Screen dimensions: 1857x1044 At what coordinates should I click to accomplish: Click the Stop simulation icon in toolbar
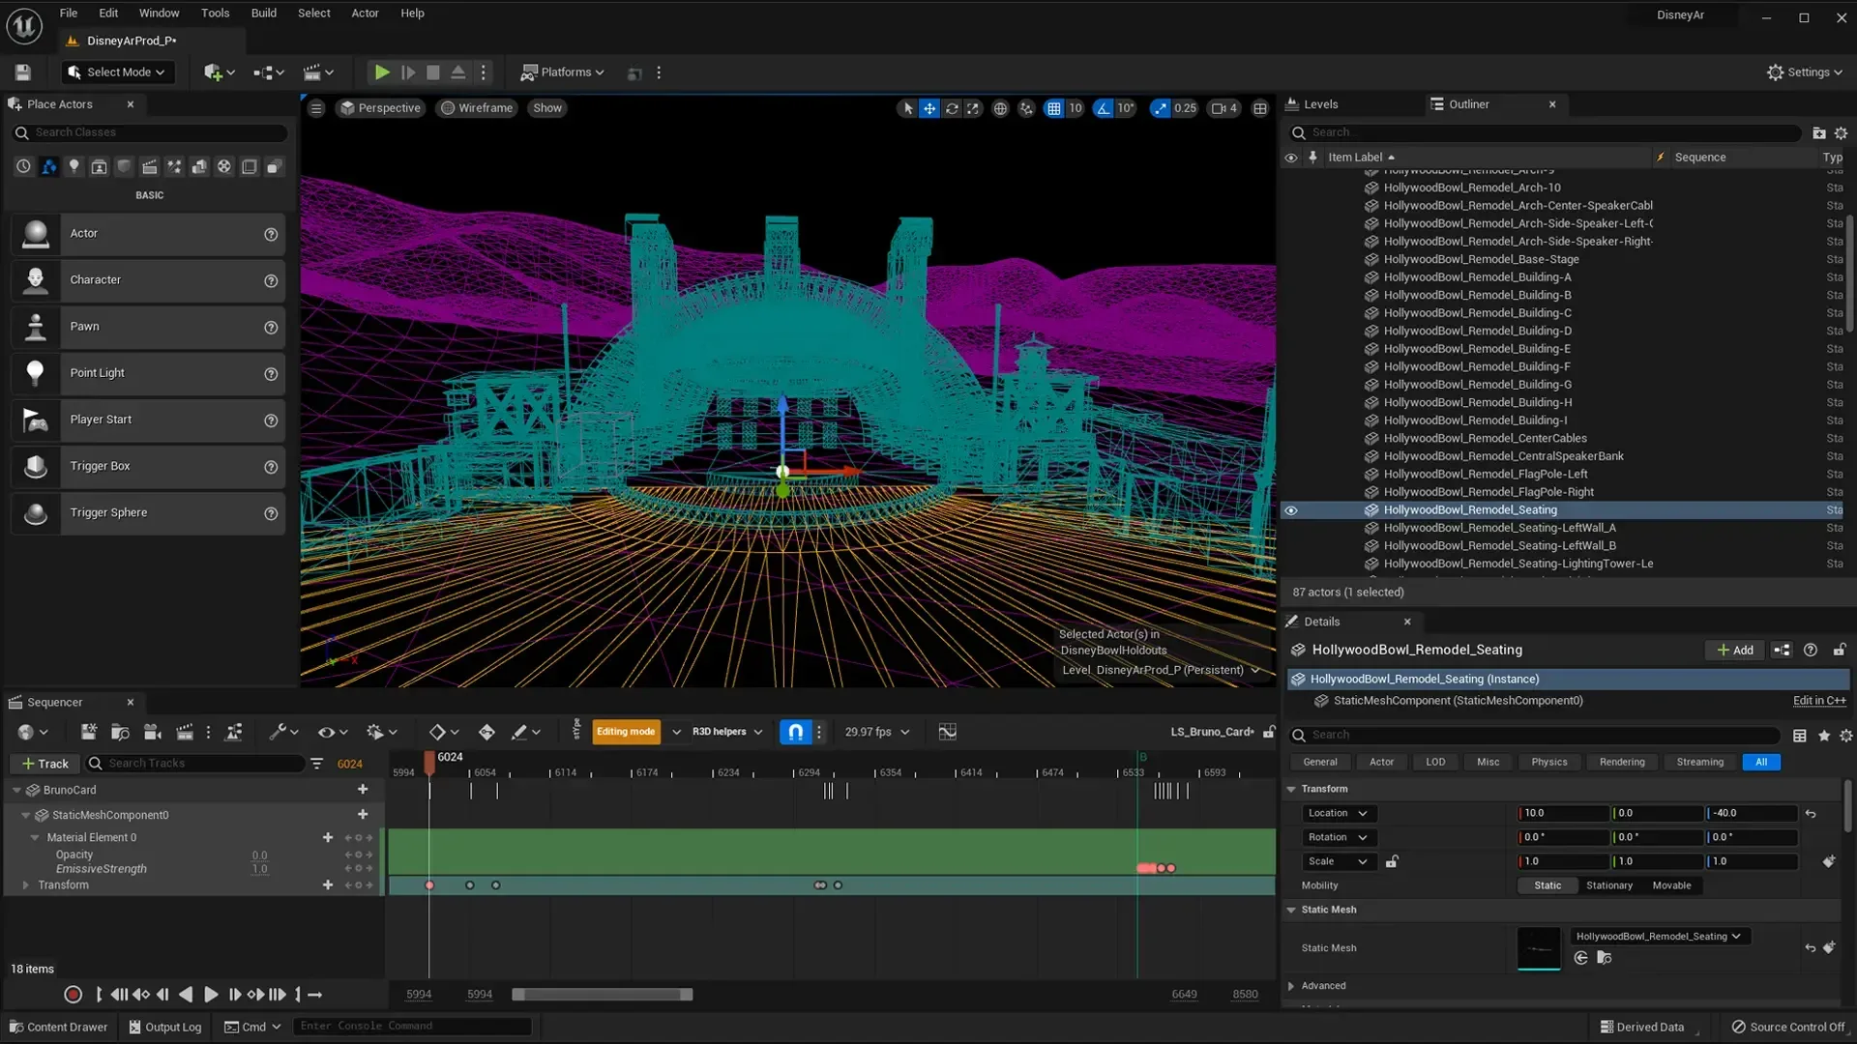[x=433, y=72]
